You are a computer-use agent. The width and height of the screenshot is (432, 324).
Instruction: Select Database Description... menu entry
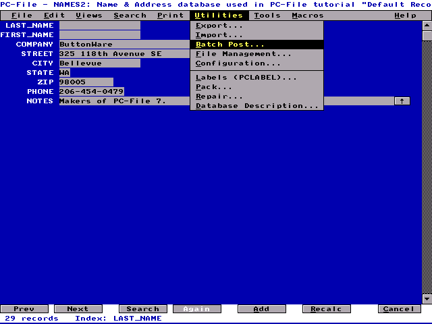point(256,106)
